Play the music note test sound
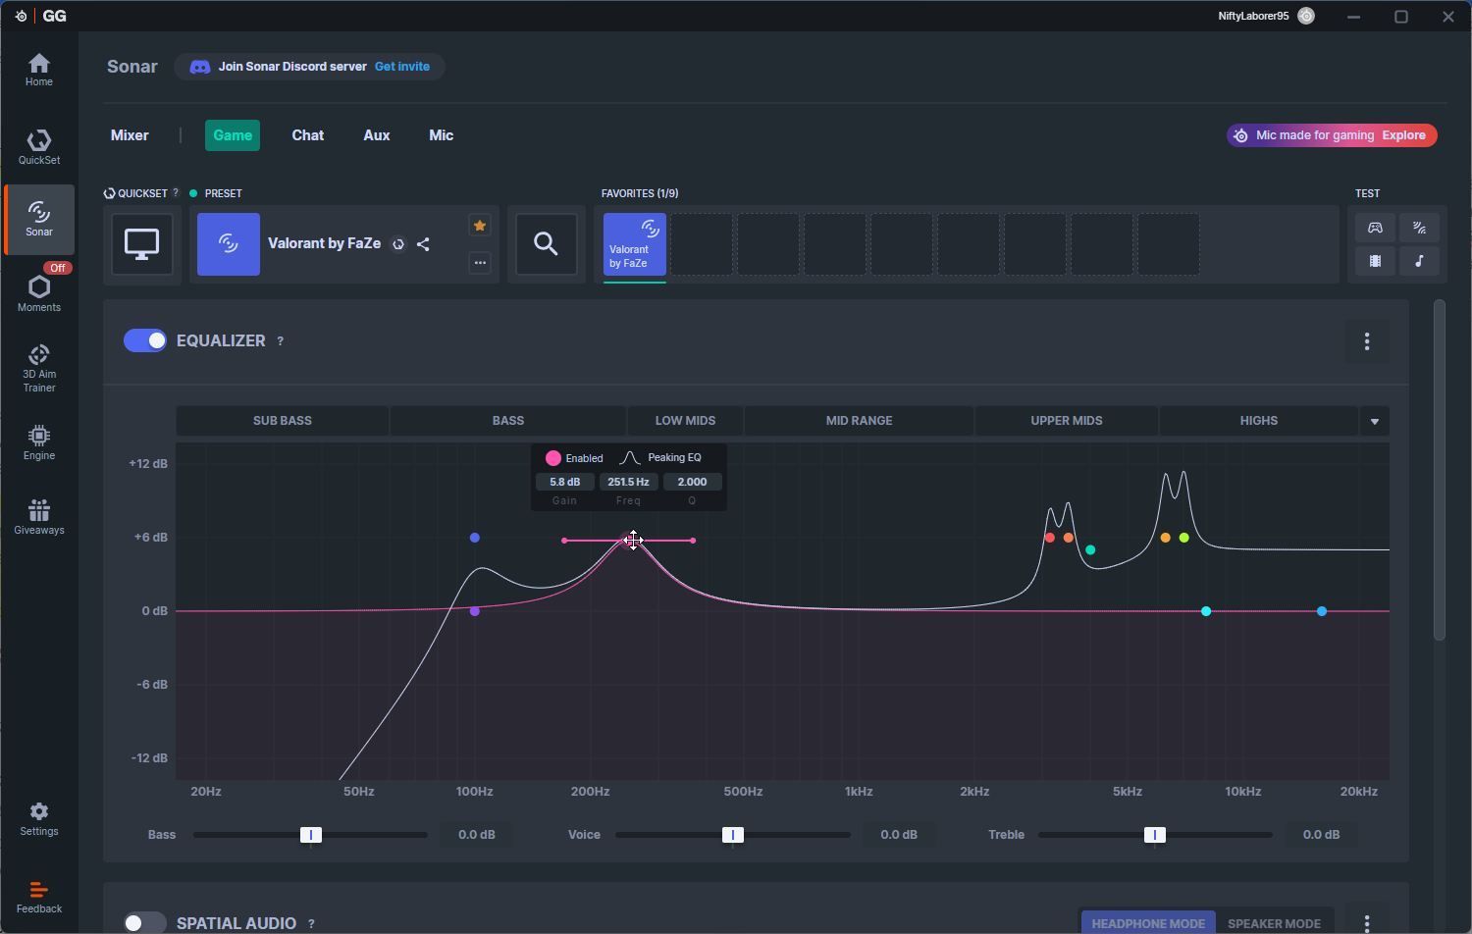Image resolution: width=1472 pixels, height=934 pixels. 1419,261
